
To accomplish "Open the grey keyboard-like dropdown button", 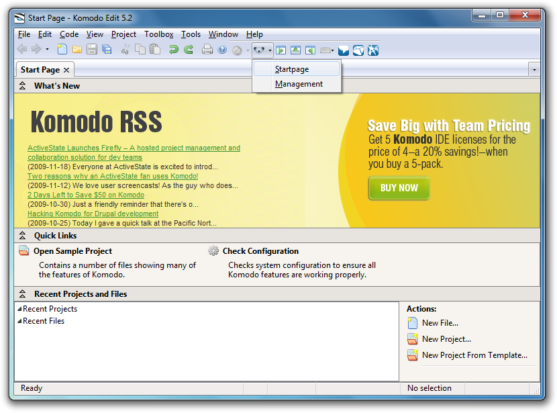I will [x=327, y=50].
